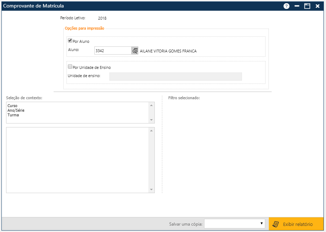Open the help question mark icon
Viewport: 326px width, 232px height.
tap(286, 6)
